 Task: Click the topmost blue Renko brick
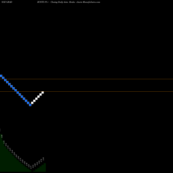pos(1,76)
